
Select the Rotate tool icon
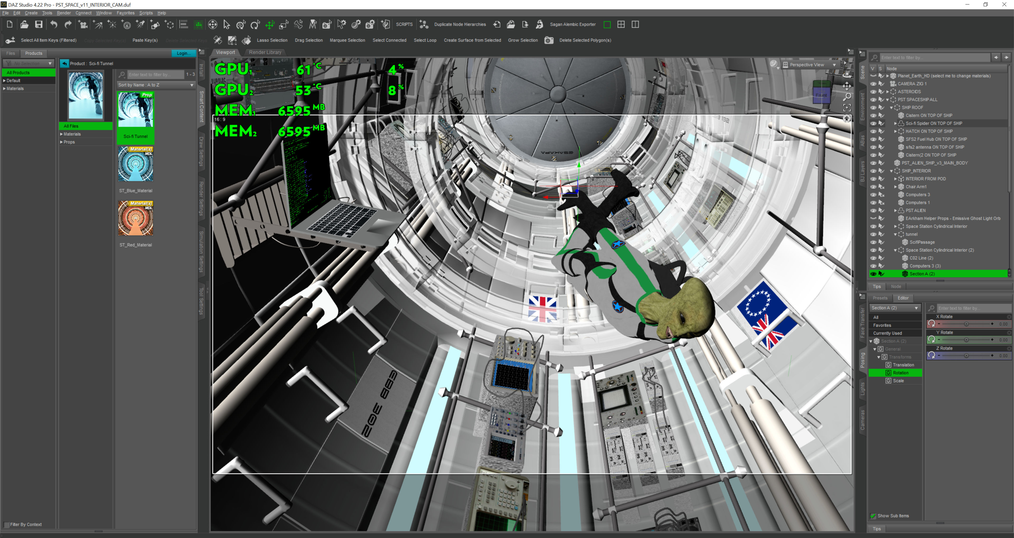pos(255,25)
